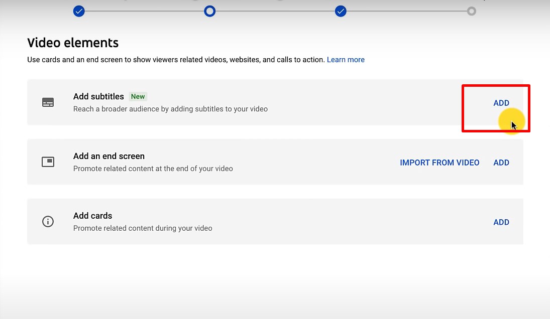Viewport: 550px width, 319px height.
Task: Click IMPORT FROM VIDEO for end screen
Action: tap(439, 163)
